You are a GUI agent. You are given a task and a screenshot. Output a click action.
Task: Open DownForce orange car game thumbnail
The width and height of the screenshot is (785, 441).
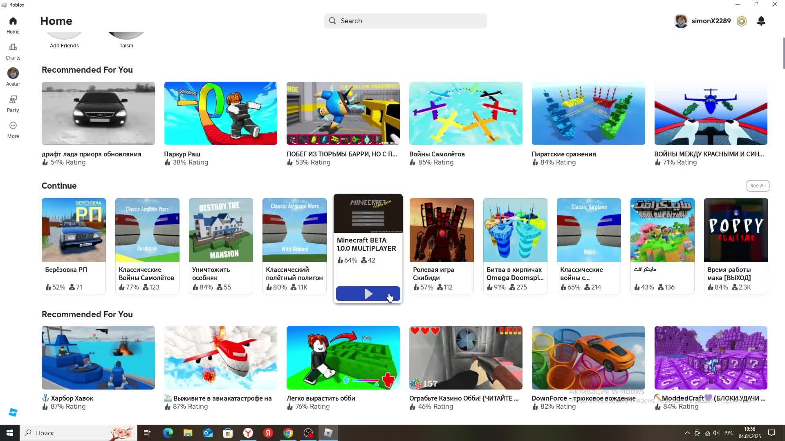588,357
